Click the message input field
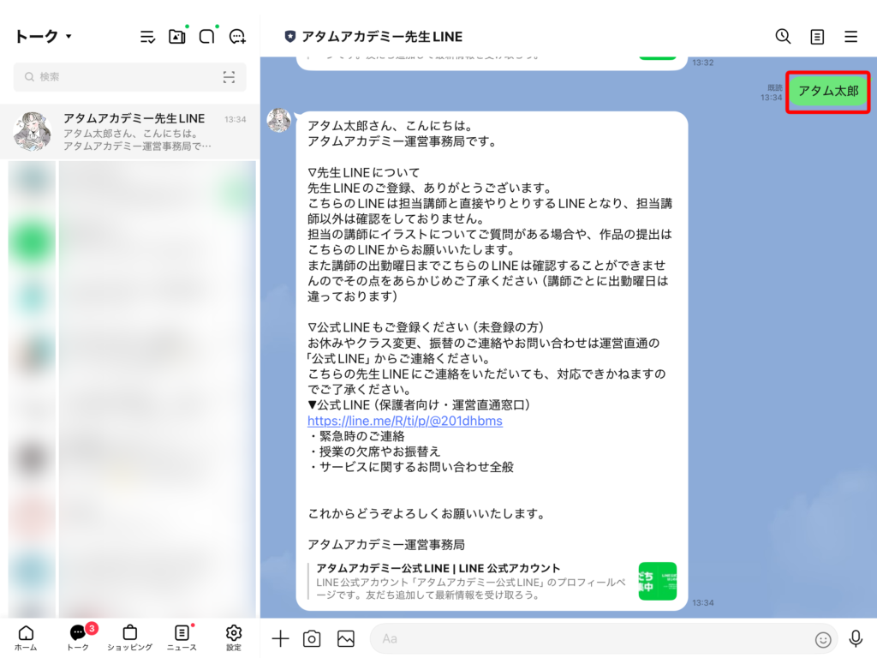Image resolution: width=877 pixels, height=658 pixels. pos(591,638)
